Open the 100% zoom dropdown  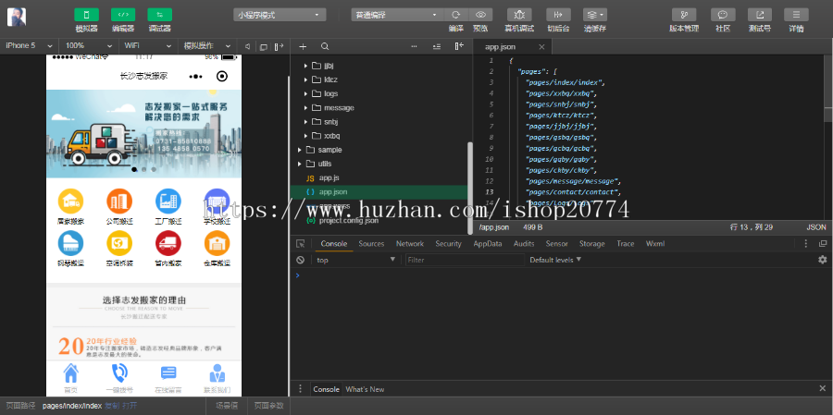click(88, 45)
